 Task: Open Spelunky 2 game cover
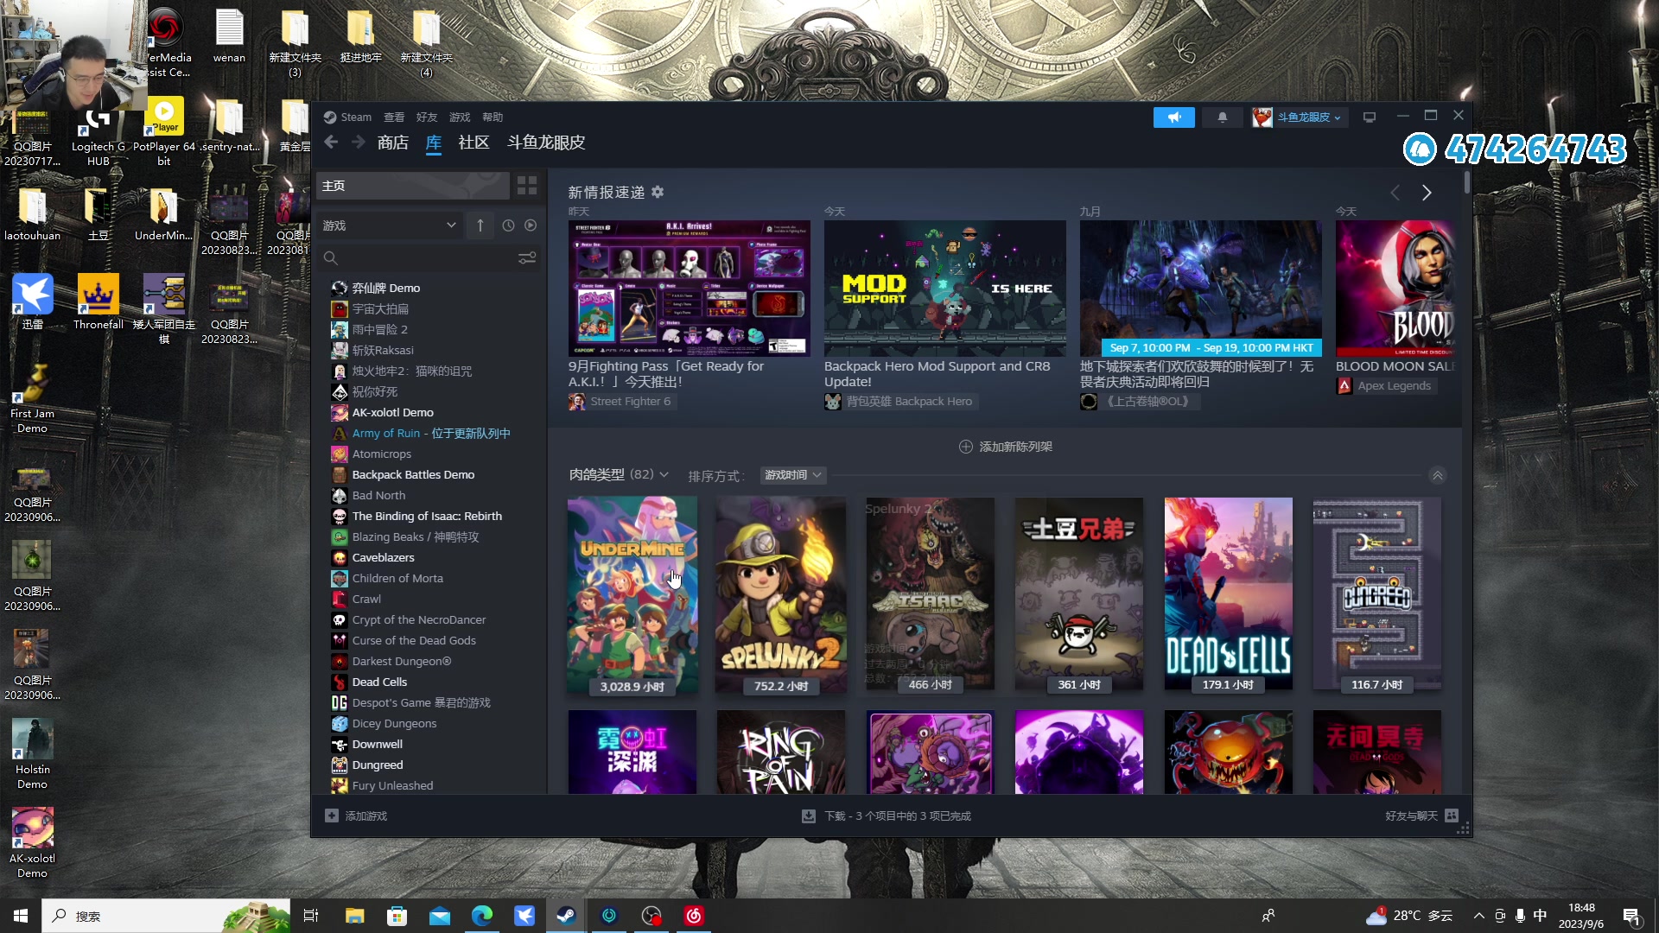781,594
